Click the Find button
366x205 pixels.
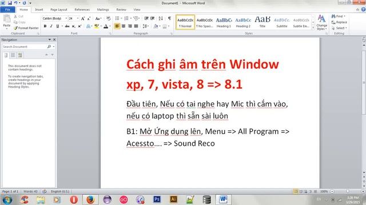(x=338, y=17)
